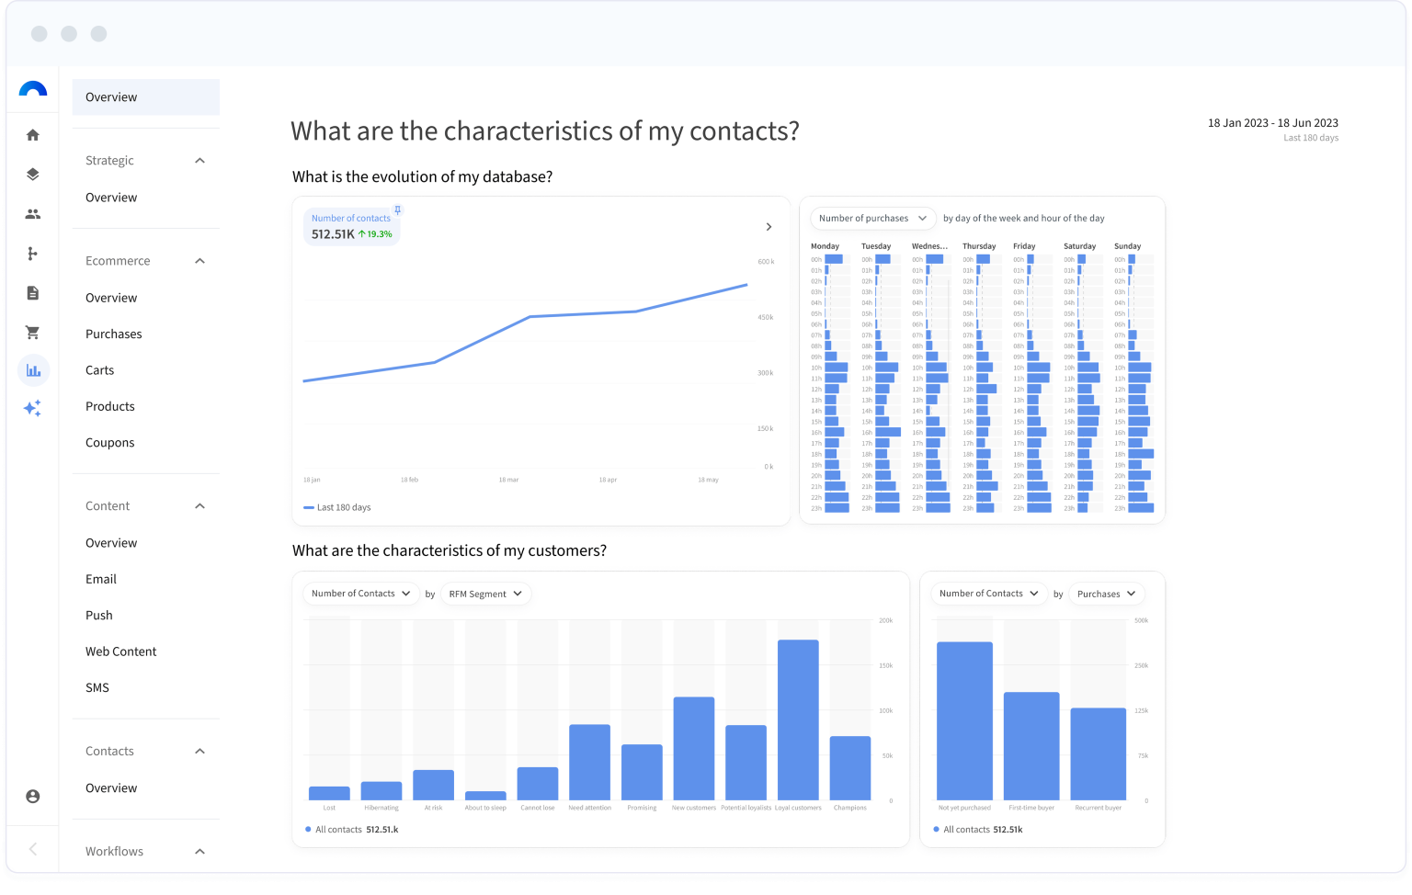The width and height of the screenshot is (1412, 895).
Task: Open the Number of purchases dropdown
Action: [872, 219]
